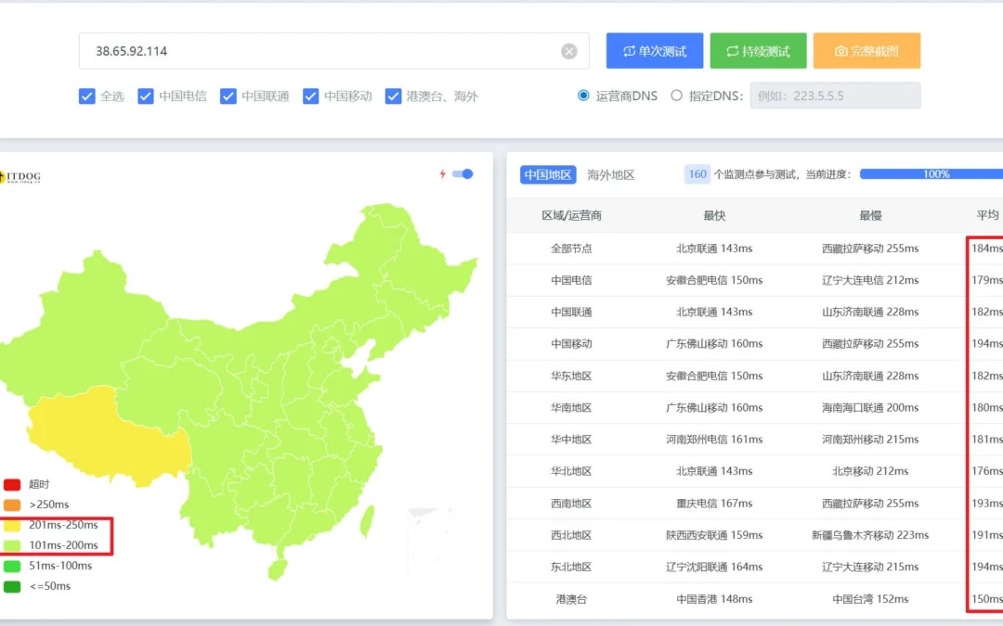Image resolution: width=1003 pixels, height=626 pixels.
Task: Click 中国台湾 152ms cell
Action: tap(870, 599)
